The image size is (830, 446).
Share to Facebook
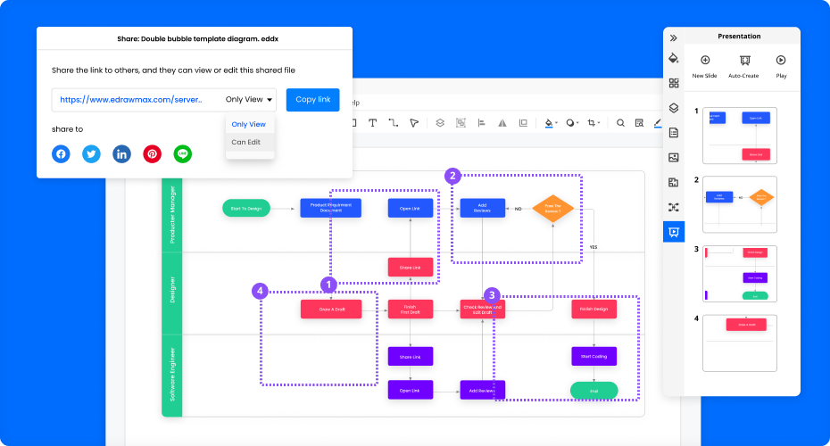click(61, 153)
